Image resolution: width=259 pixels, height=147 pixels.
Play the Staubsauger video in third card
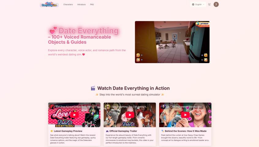coord(185,115)
